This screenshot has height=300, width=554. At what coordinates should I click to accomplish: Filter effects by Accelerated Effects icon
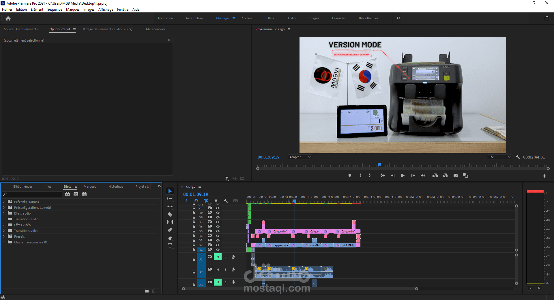click(68, 194)
